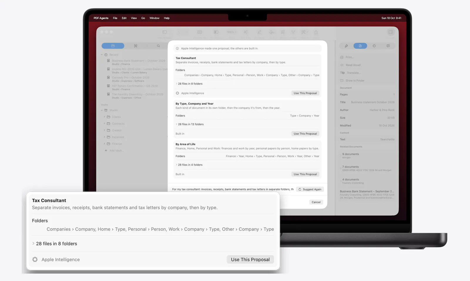
Task: Open the tools dropdown in the toolbar
Action: 305,32
